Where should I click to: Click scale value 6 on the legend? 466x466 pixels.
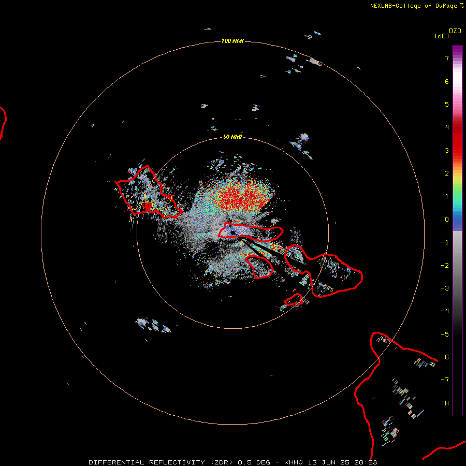point(447,81)
